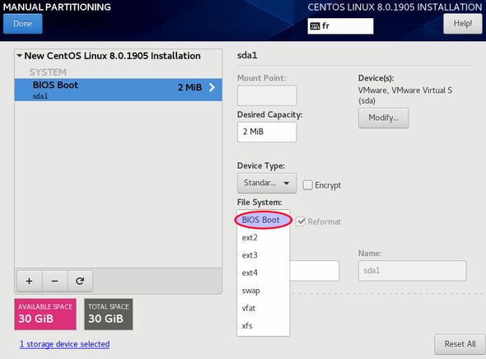486x359 pixels.
Task: Click the remove mount point minus icon
Action: [x=54, y=281]
